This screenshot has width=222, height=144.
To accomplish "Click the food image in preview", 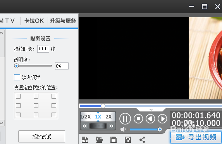I will tap(205, 58).
